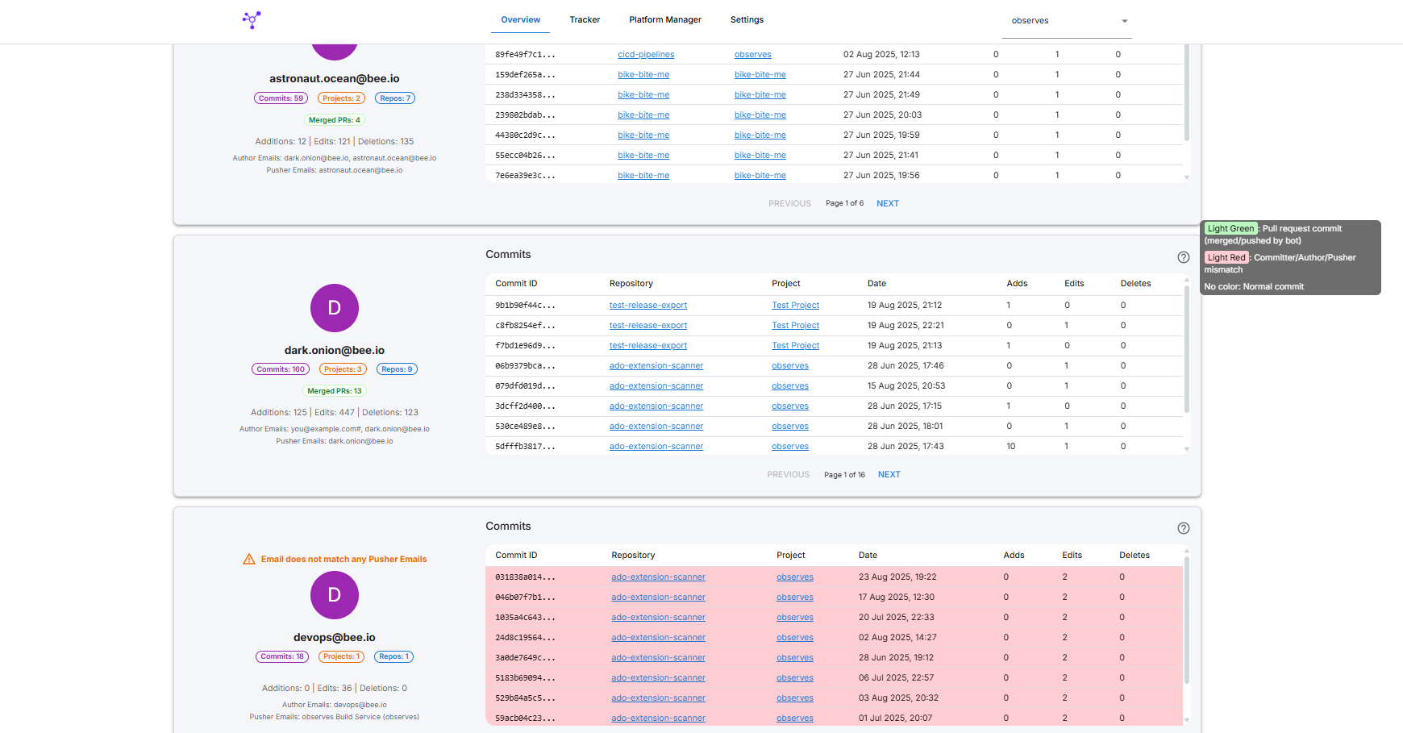Click the Commits: 160 badge
The image size is (1403, 733).
point(281,369)
